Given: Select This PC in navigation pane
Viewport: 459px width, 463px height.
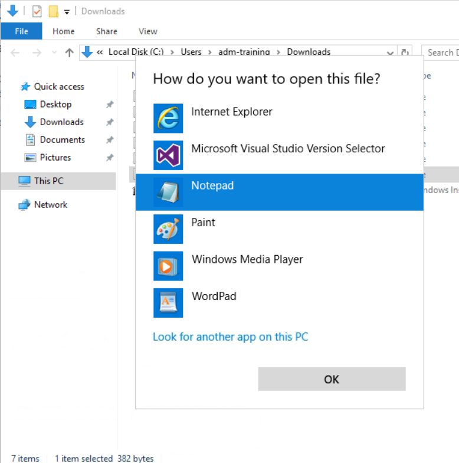Looking at the screenshot, I should (48, 181).
